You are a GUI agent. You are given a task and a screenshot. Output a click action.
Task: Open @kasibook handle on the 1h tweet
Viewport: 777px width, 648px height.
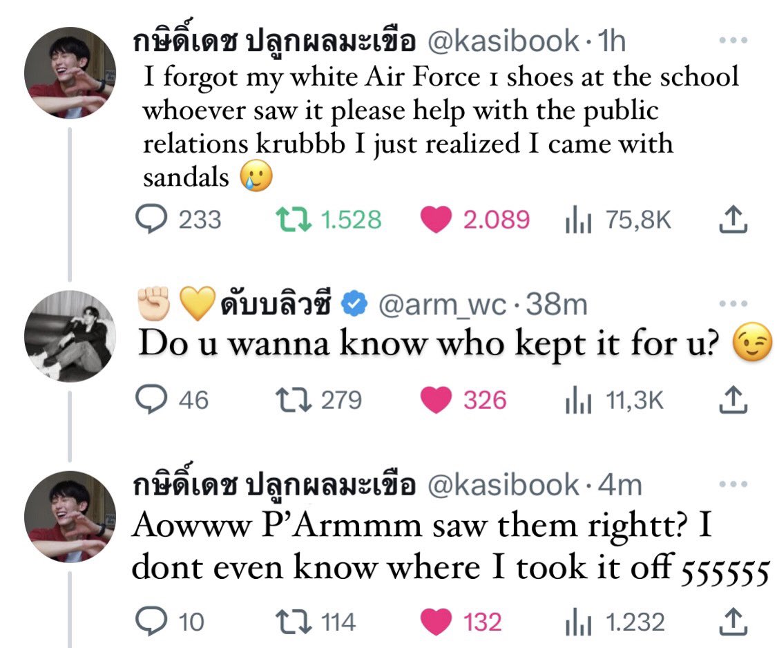(503, 41)
